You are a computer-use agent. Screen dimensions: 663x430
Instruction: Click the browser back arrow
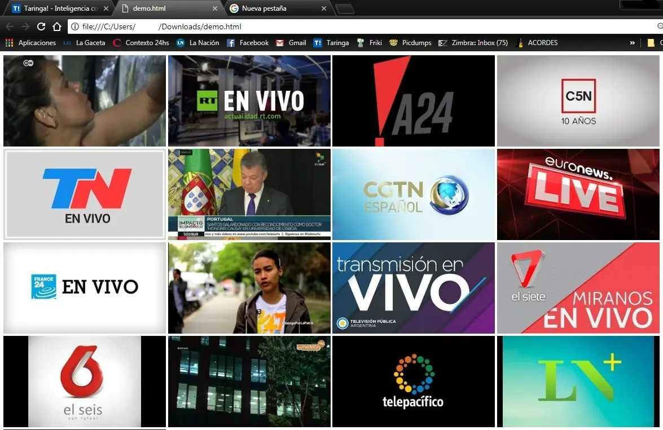point(10,26)
